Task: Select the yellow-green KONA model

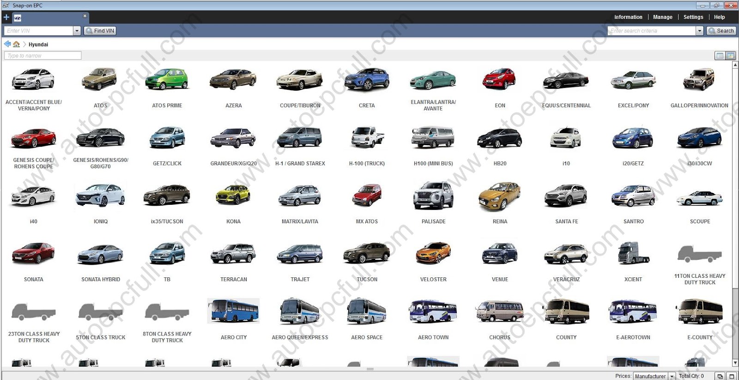Action: point(234,203)
